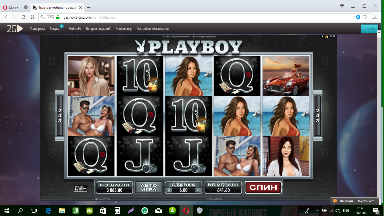
Task: Click the Выход logout button
Action: click(x=370, y=29)
